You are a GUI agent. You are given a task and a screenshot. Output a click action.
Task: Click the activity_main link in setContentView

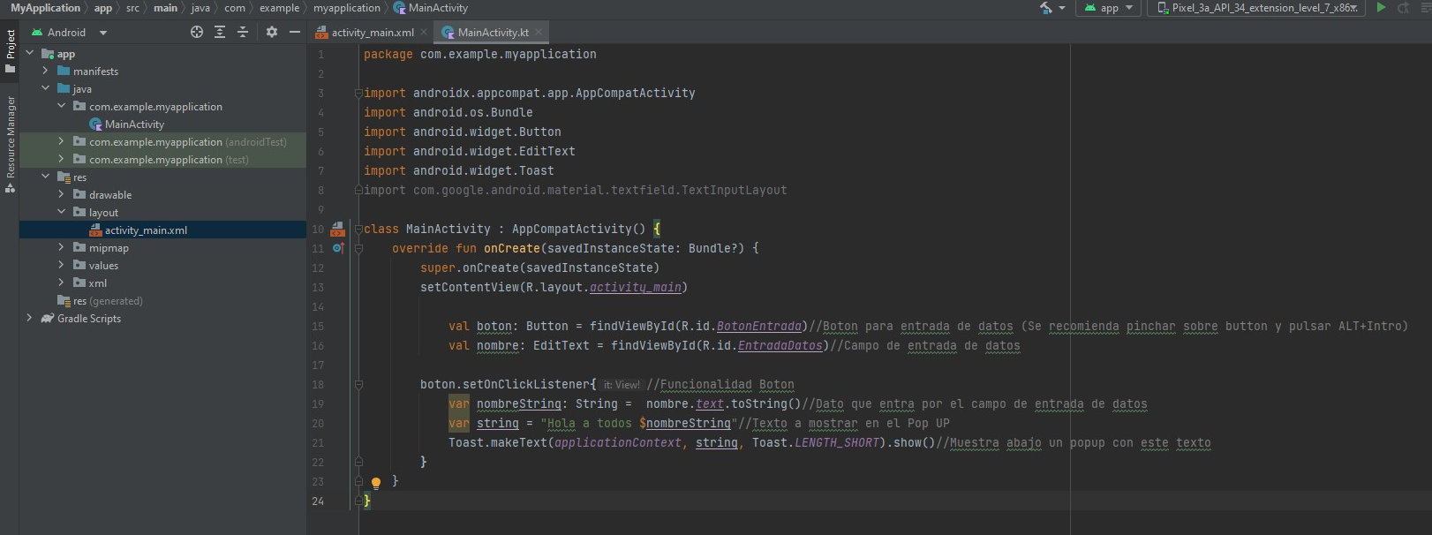[635, 288]
